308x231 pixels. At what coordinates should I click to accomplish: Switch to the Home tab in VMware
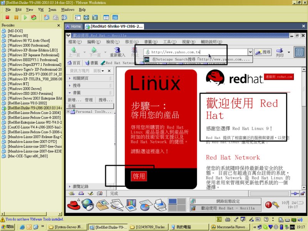point(74,26)
